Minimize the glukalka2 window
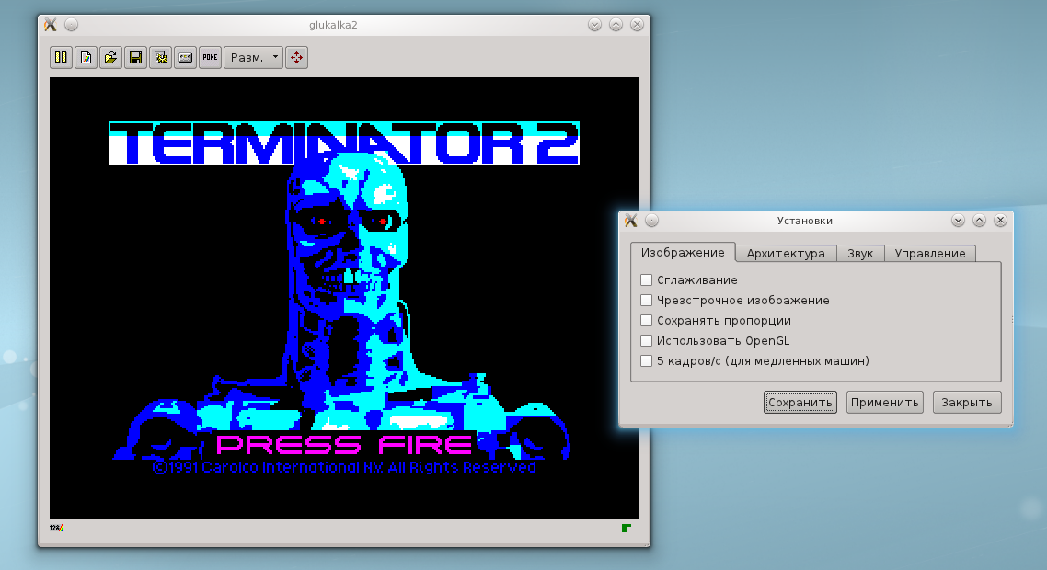 pyautogui.click(x=594, y=25)
